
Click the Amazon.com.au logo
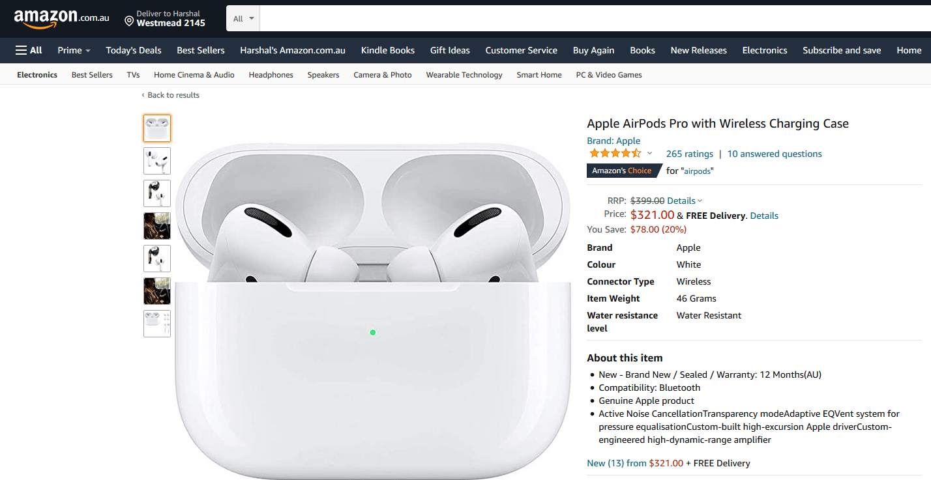(x=61, y=18)
